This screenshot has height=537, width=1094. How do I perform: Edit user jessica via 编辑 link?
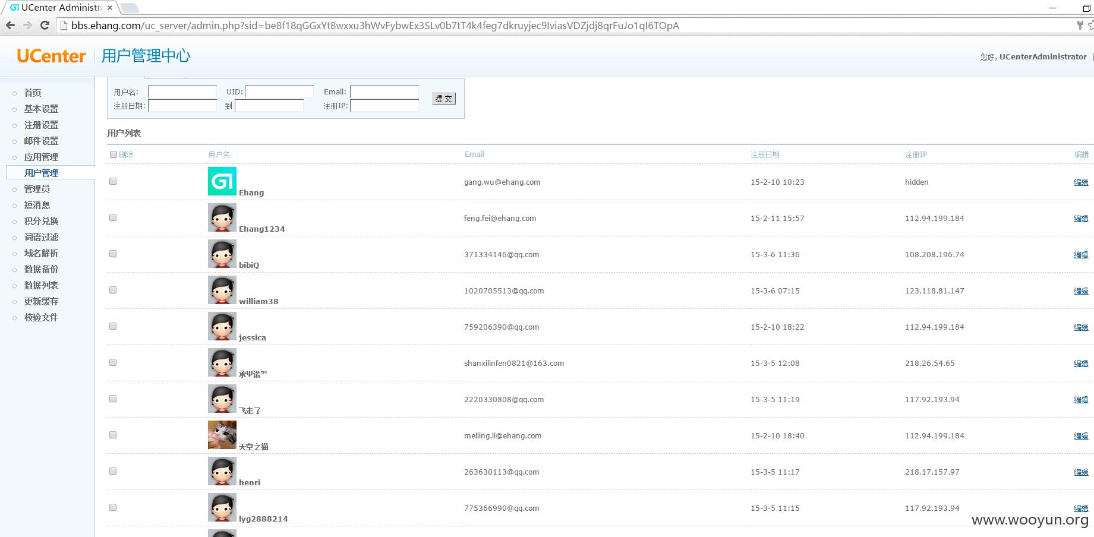(1081, 327)
